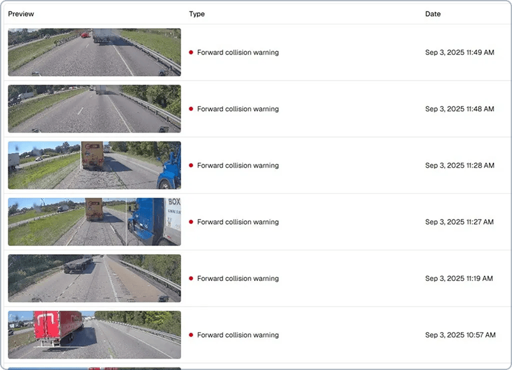The height and width of the screenshot is (370, 512).
Task: Open the Forward collision warning text at 11:49 AM
Action: click(238, 52)
